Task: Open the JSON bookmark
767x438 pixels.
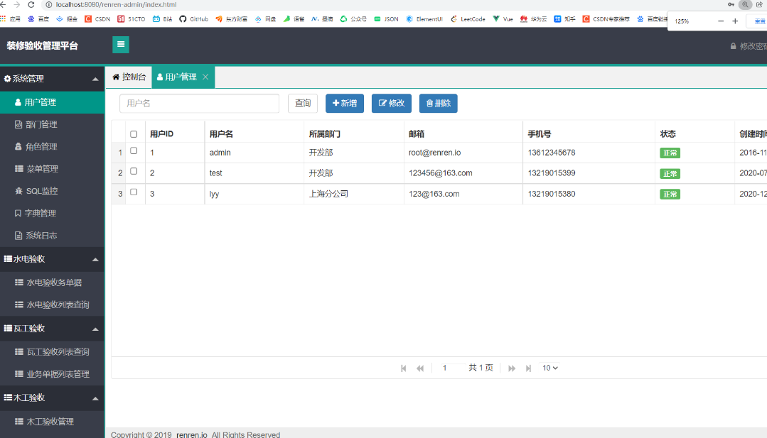Action: [x=386, y=19]
